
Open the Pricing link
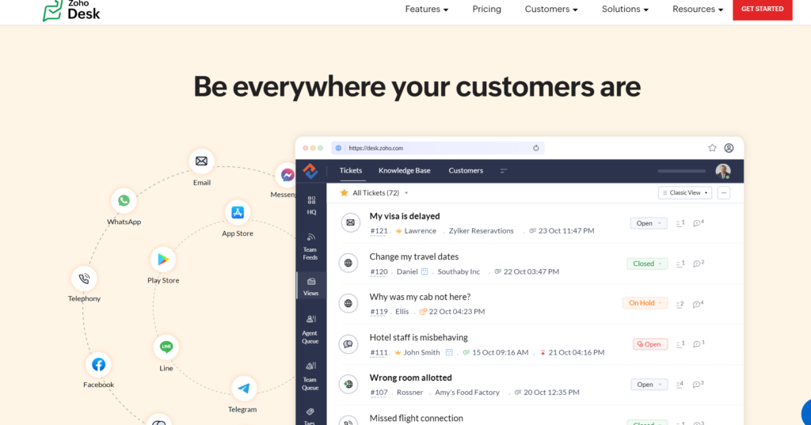[486, 9]
